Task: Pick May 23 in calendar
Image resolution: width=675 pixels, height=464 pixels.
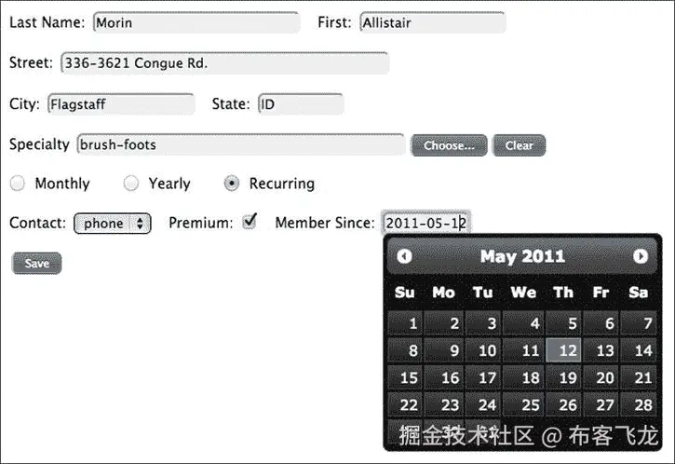Action: click(x=444, y=404)
